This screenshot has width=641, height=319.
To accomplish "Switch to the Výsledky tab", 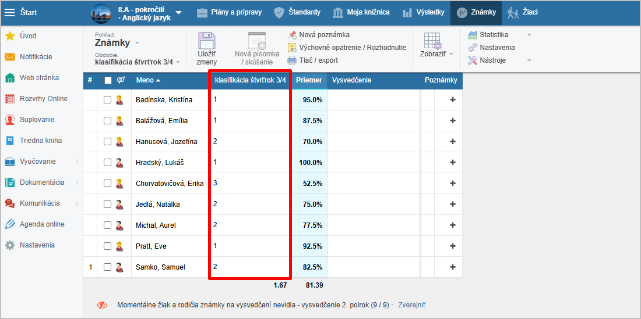I will pyautogui.click(x=423, y=12).
